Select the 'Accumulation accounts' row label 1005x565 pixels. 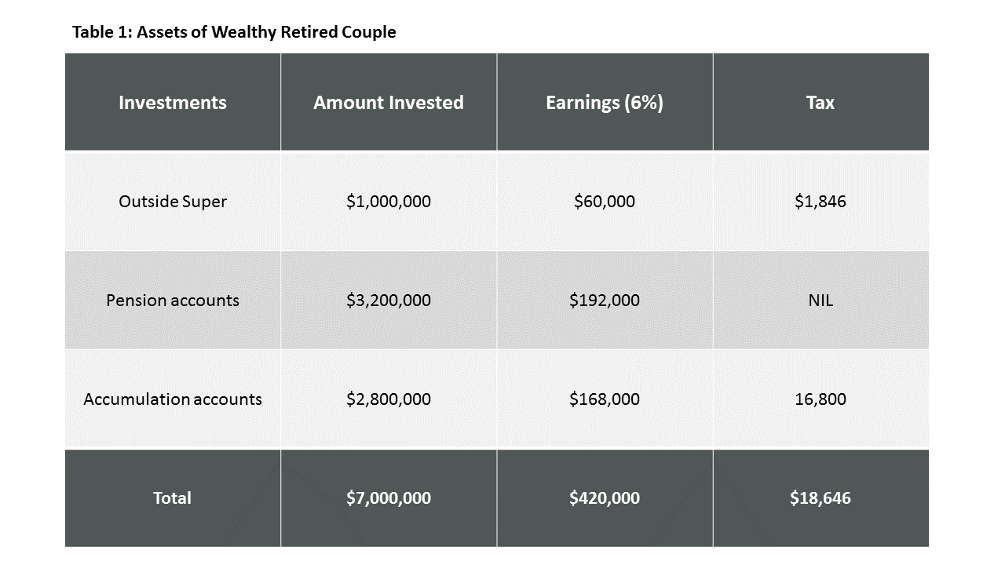173,399
